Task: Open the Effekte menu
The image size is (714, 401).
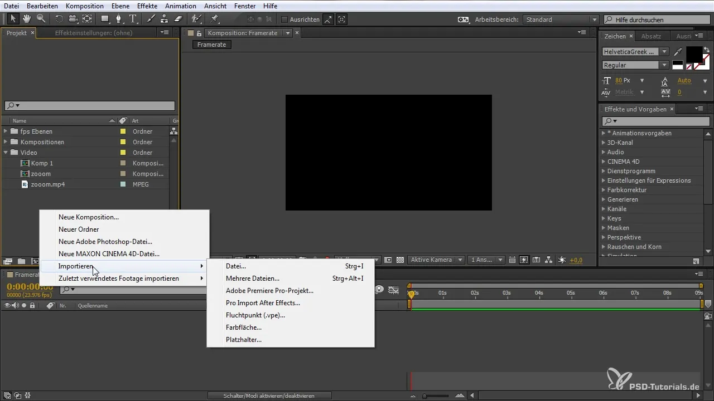Action: [x=147, y=6]
